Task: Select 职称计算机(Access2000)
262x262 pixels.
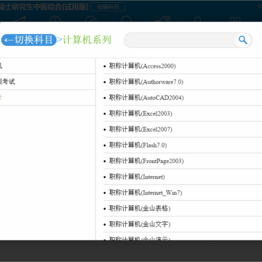Action: pyautogui.click(x=143, y=66)
